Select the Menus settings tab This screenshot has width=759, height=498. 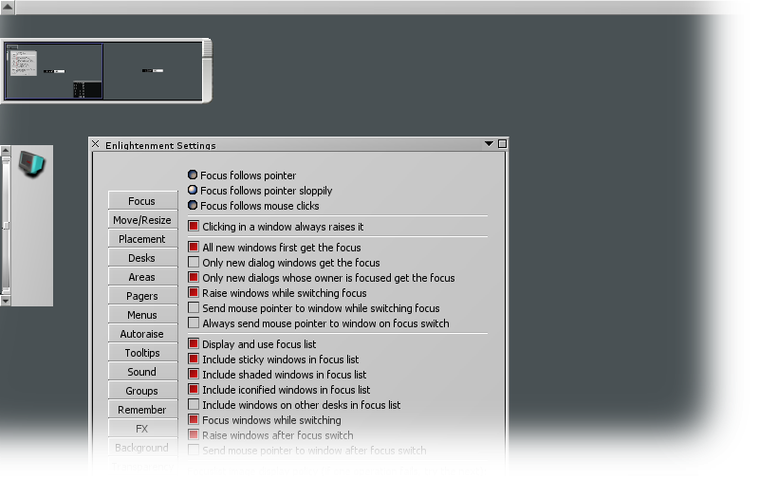pyautogui.click(x=142, y=315)
